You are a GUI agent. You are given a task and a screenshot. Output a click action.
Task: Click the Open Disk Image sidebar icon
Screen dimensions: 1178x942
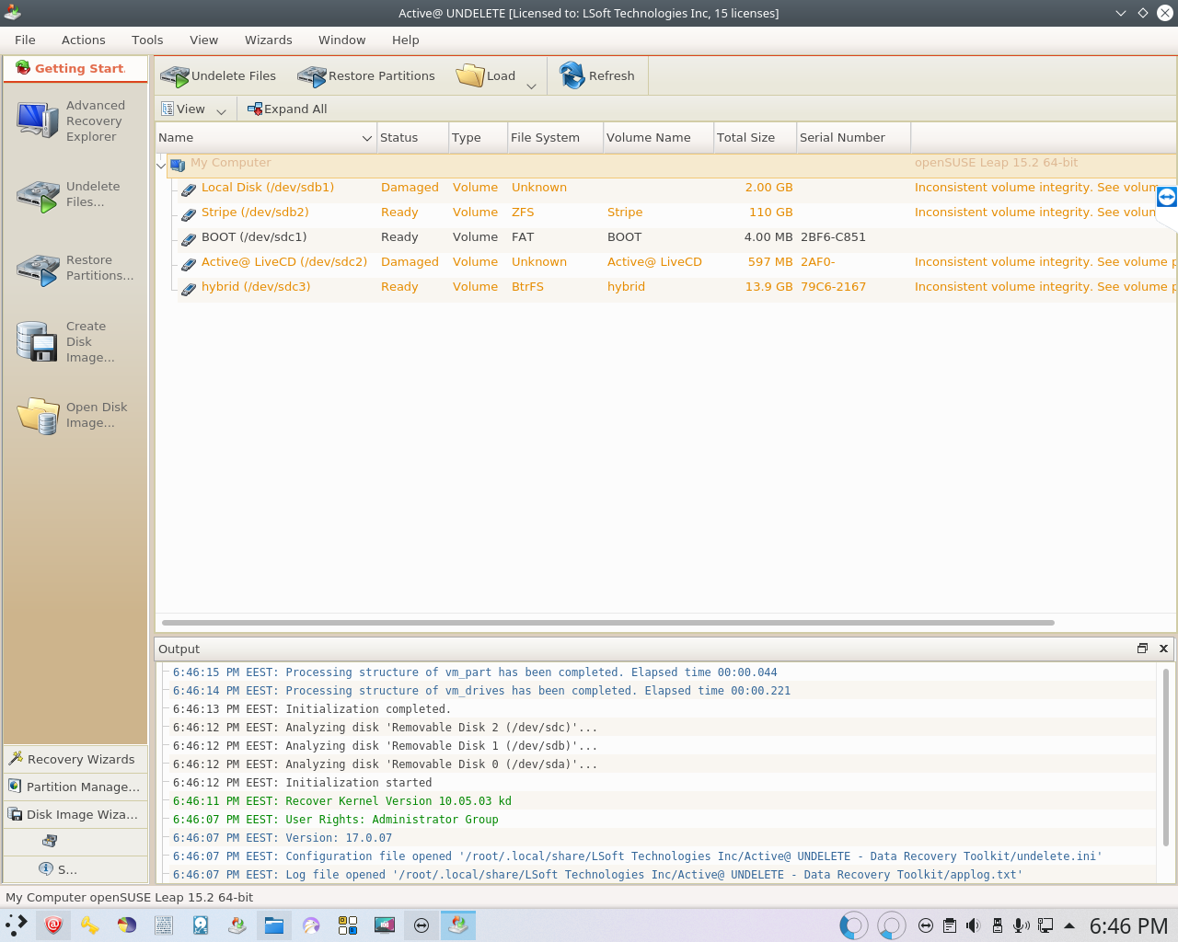[39, 415]
